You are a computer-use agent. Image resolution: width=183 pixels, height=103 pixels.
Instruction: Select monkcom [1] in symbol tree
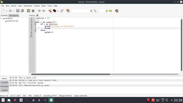tap(13, 21)
